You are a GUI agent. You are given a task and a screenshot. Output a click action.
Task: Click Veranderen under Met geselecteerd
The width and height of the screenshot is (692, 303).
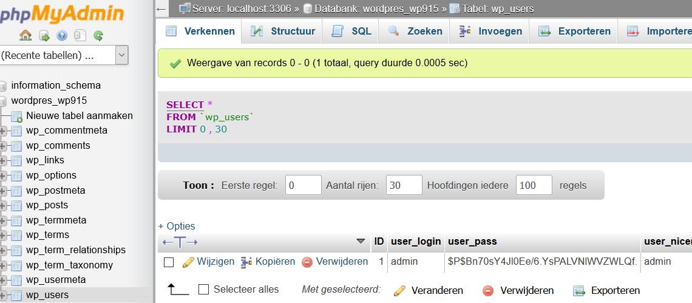point(437,291)
